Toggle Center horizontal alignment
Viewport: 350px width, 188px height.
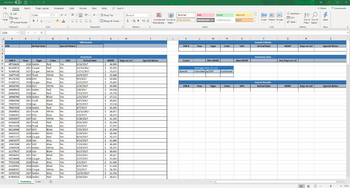click(77, 21)
